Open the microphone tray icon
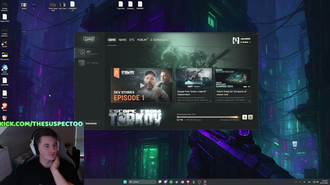Screen dimensions: 330x185 (304, 182)
